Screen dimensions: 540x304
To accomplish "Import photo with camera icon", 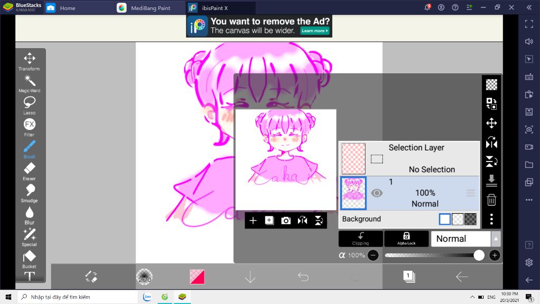I will 286,221.
